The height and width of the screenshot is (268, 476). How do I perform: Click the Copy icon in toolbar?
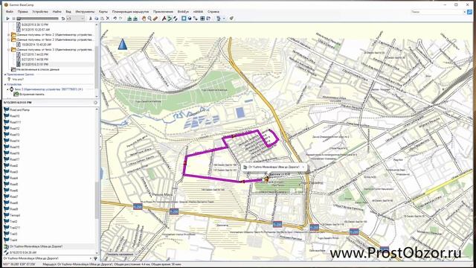(x=96, y=19)
